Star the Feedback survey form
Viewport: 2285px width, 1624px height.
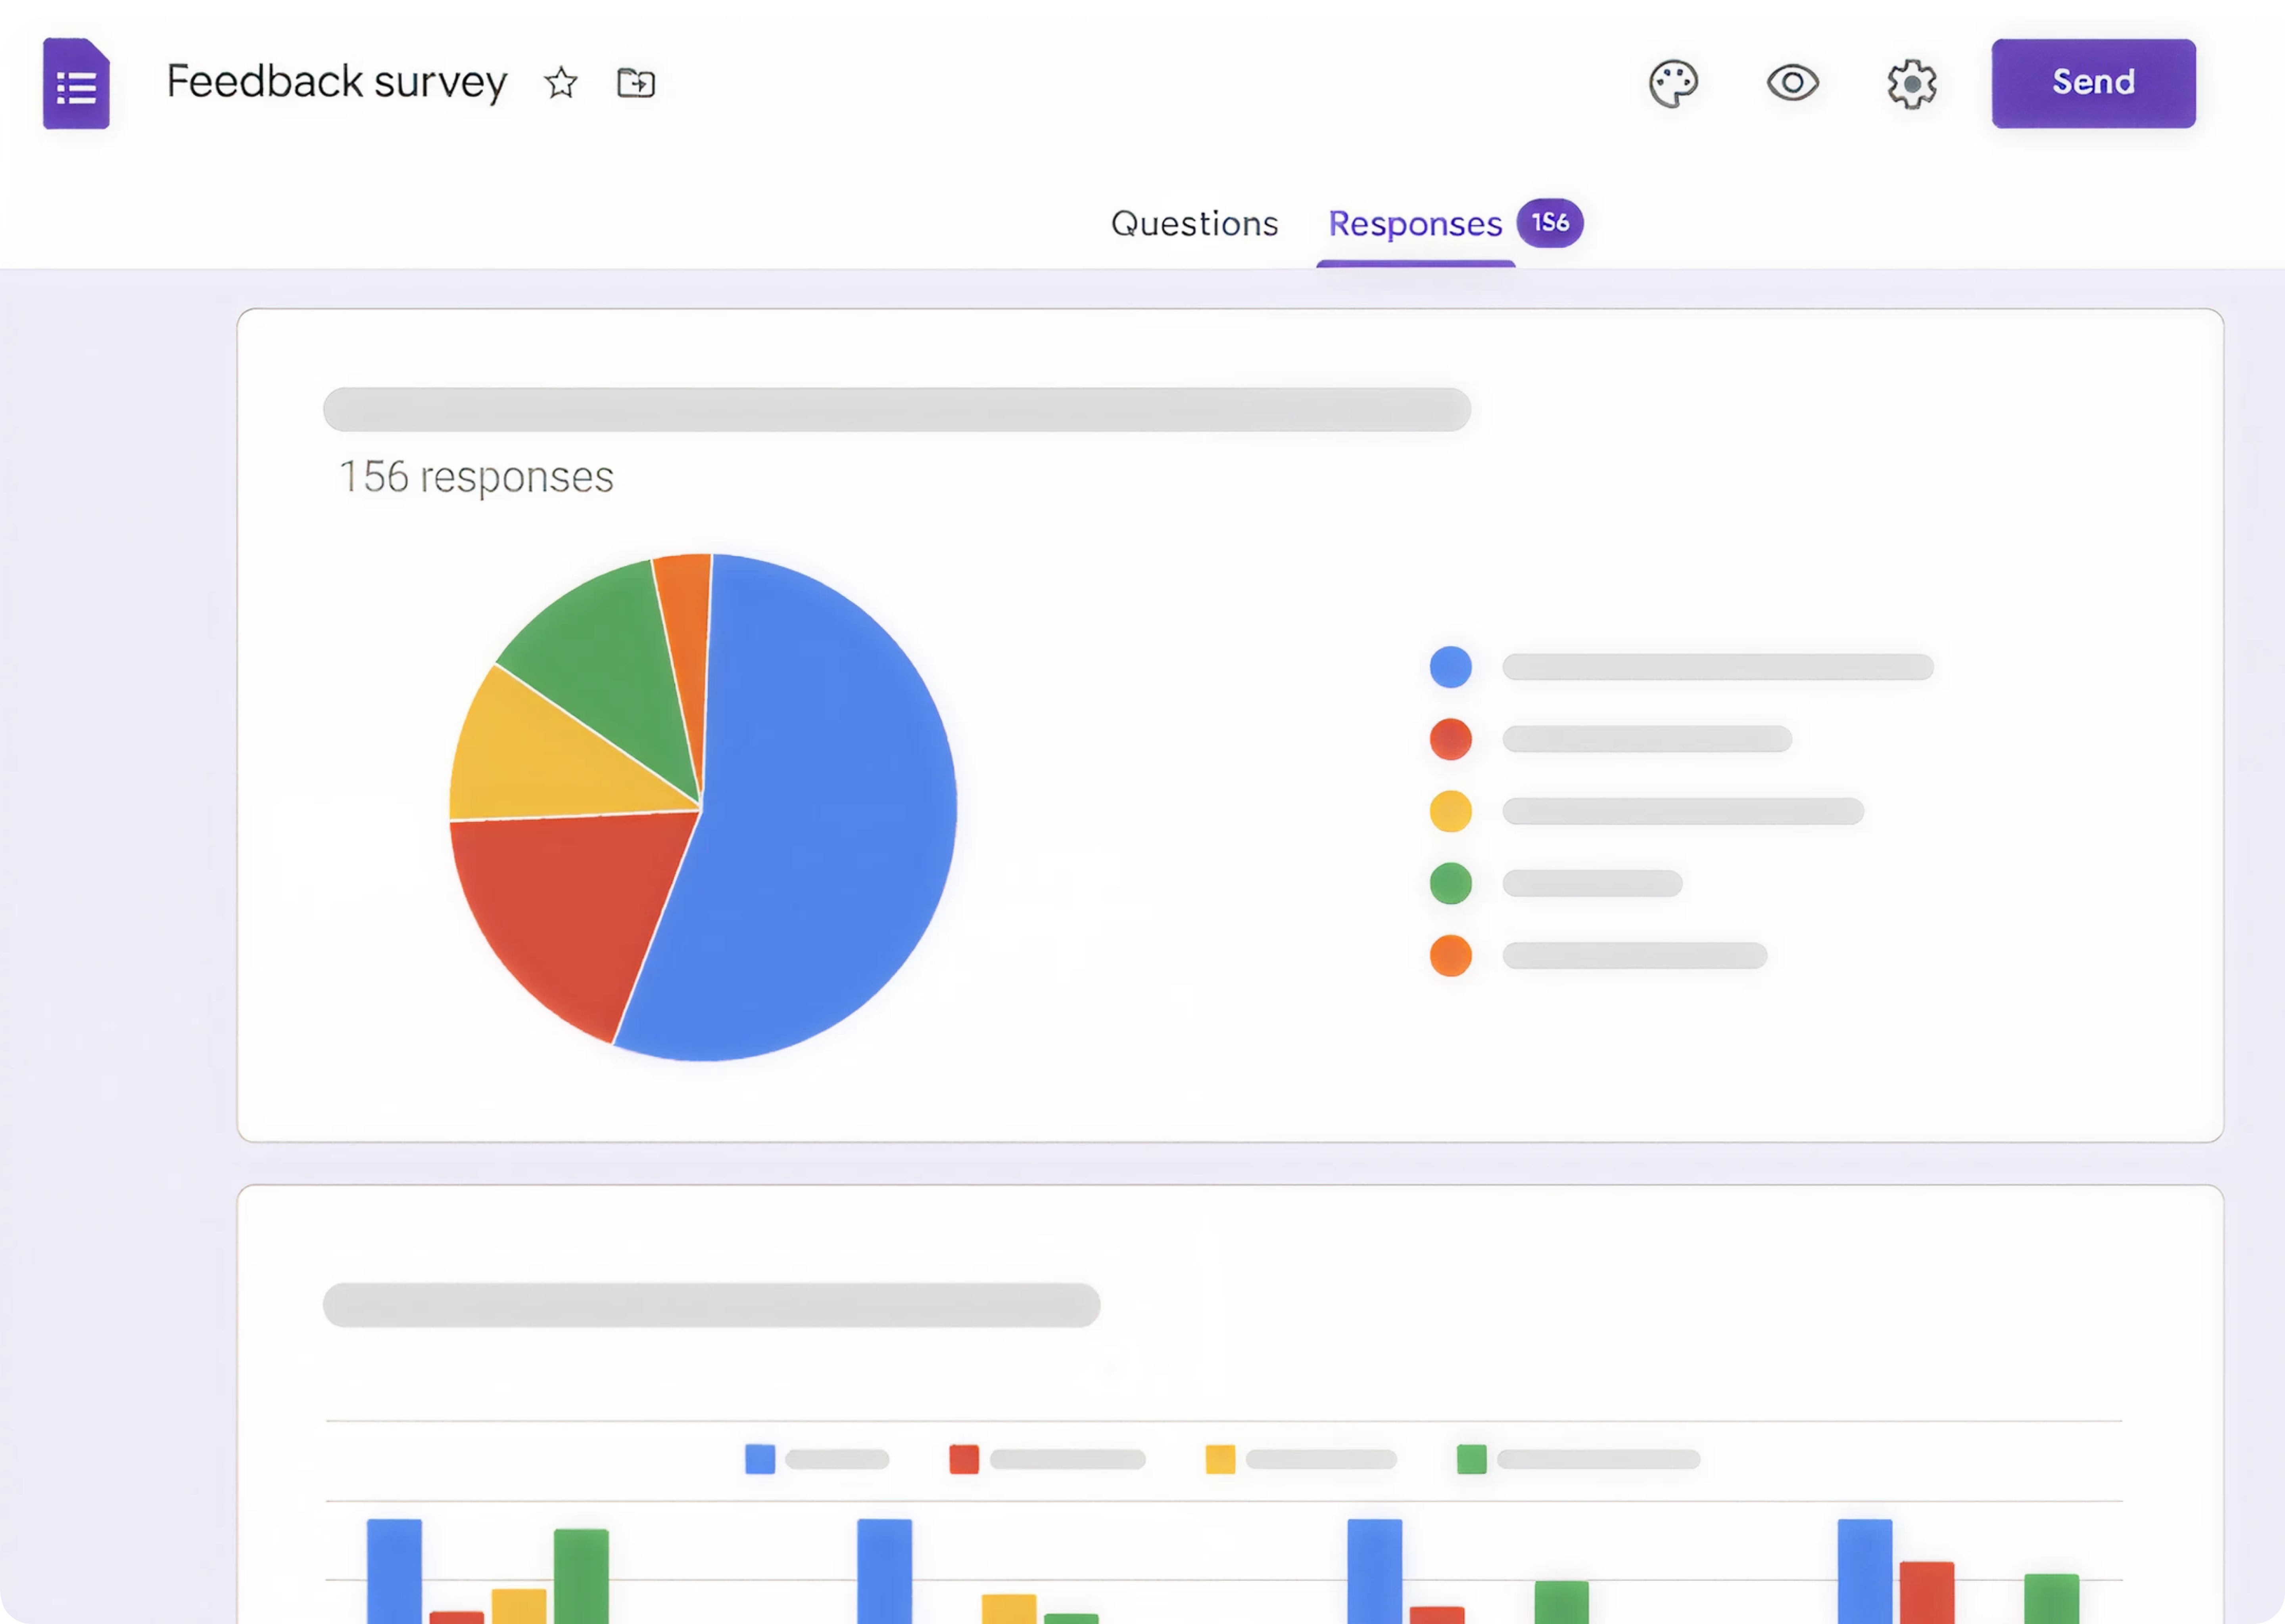point(561,82)
